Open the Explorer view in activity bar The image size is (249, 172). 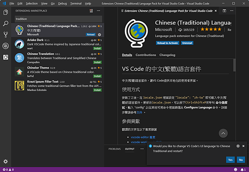point(5,12)
